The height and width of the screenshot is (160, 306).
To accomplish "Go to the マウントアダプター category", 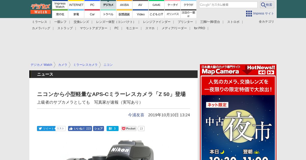I will [x=94, y=28].
